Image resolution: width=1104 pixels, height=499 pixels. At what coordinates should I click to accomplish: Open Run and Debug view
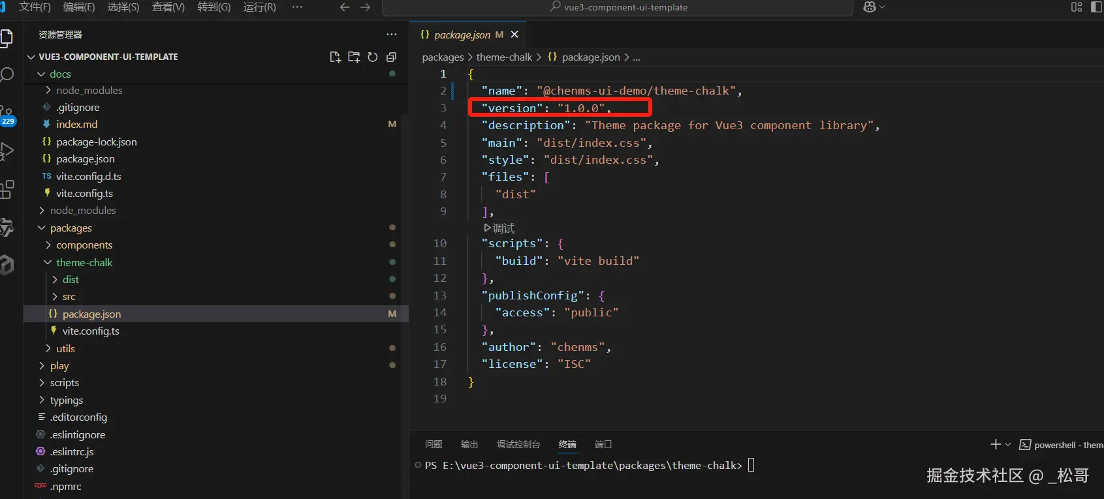click(x=7, y=151)
